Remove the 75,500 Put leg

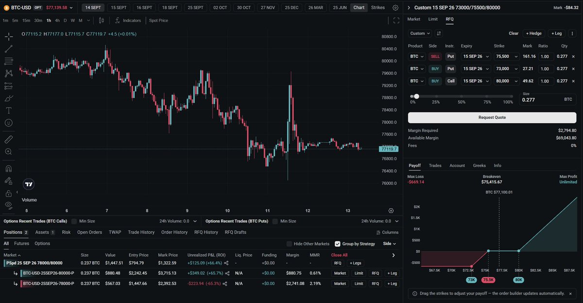(x=573, y=56)
